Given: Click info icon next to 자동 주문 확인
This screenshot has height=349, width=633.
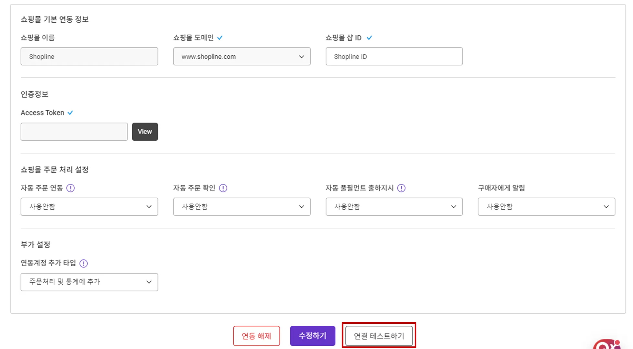Looking at the screenshot, I should (223, 188).
